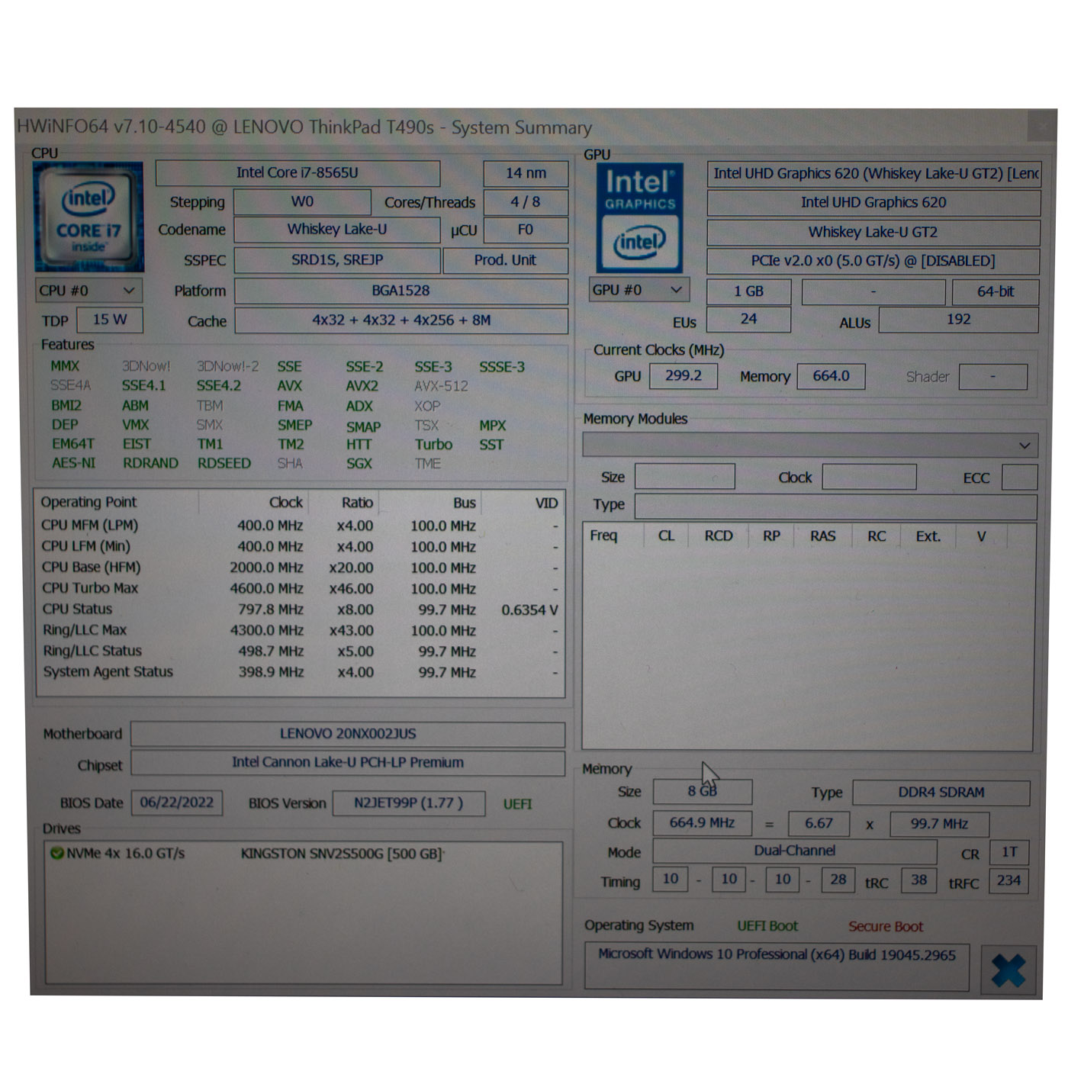
Task: Click the EUs value 24
Action: point(748,320)
